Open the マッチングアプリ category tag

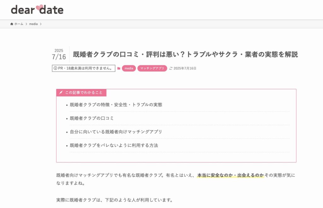(x=152, y=68)
